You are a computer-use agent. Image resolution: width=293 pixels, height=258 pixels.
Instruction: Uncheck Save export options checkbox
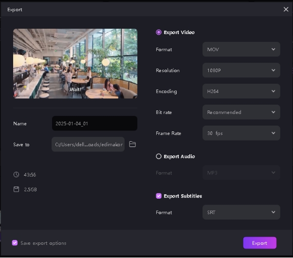pyautogui.click(x=15, y=243)
